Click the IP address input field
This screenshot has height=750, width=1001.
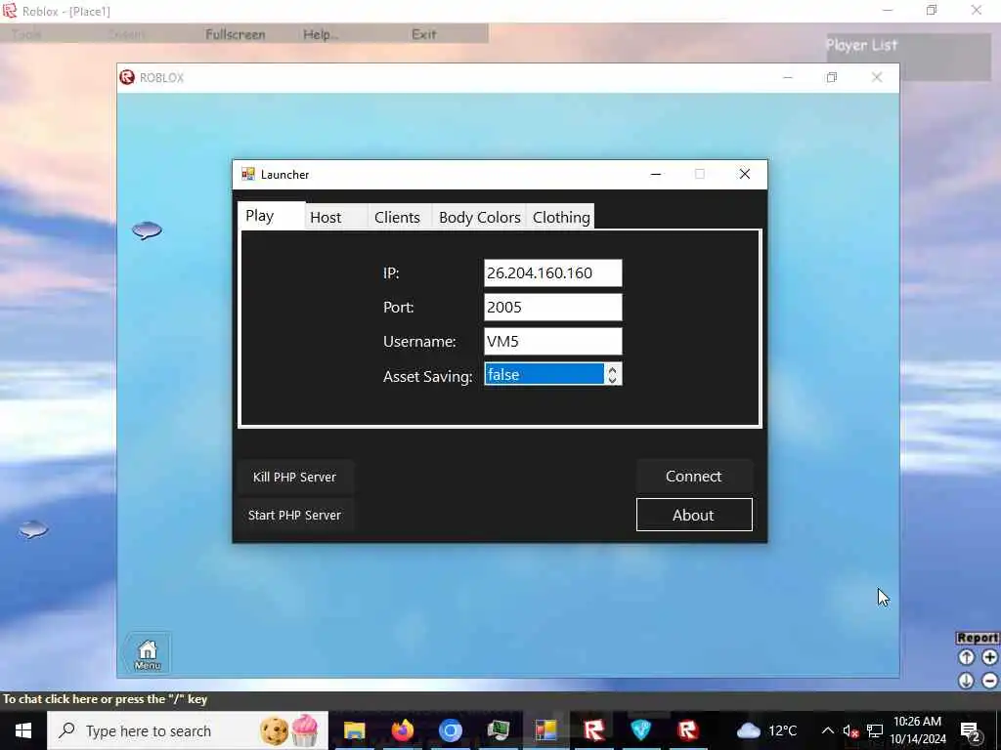553,273
